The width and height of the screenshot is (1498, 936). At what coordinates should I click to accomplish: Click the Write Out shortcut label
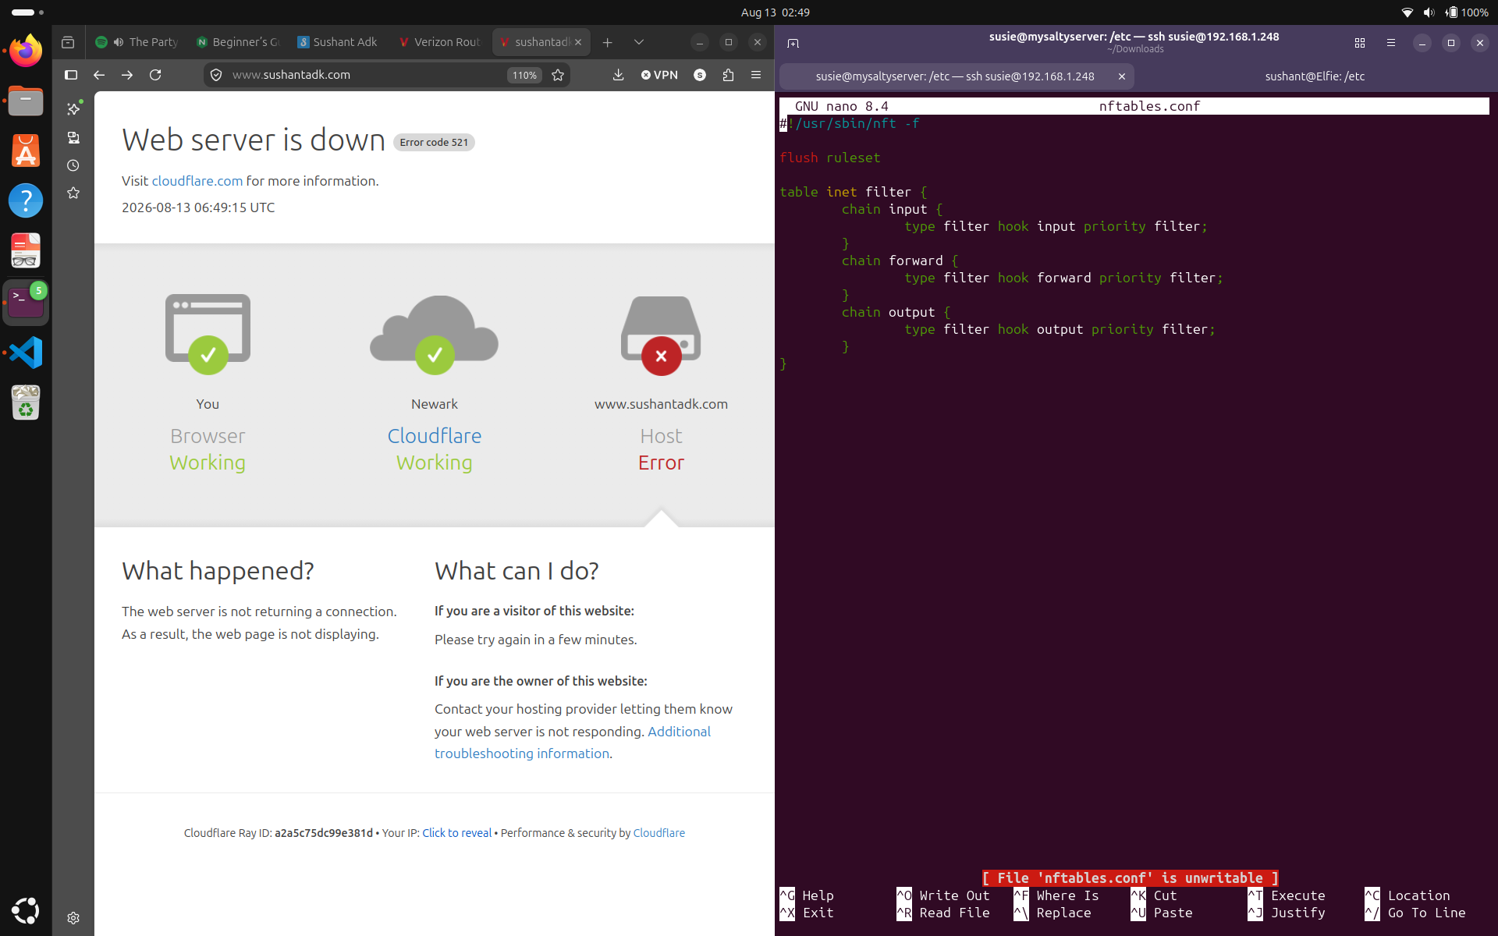954,895
